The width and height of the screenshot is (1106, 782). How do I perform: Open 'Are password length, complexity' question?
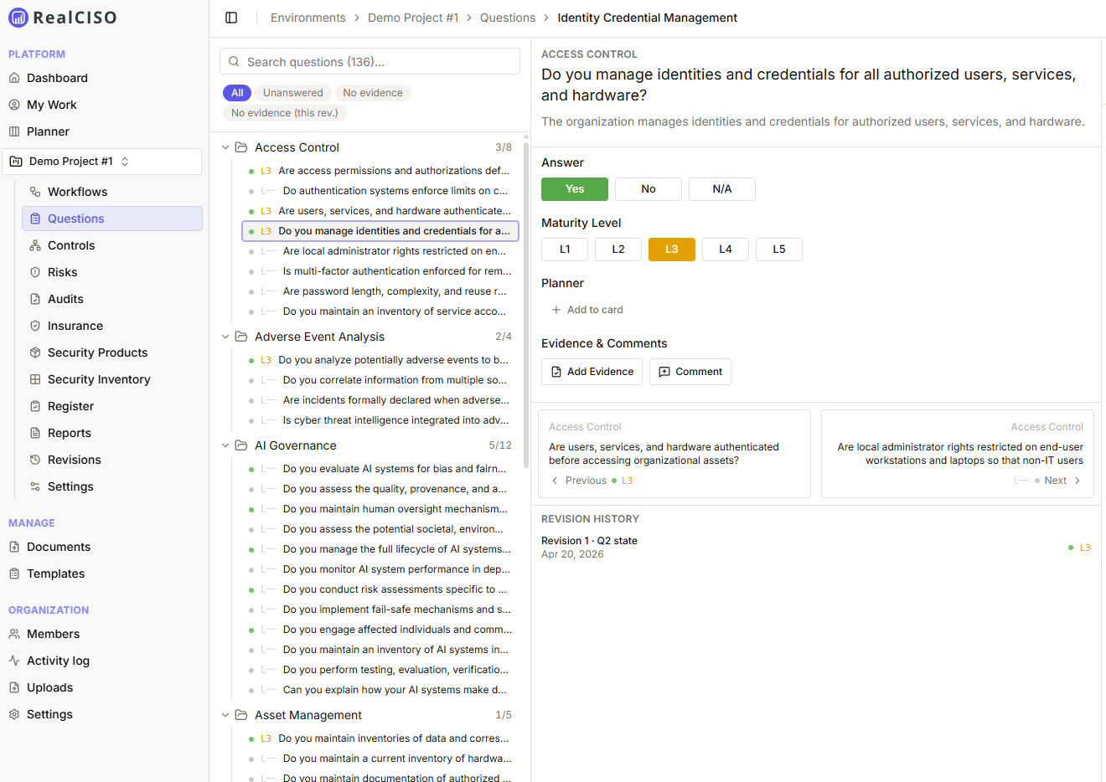click(x=380, y=291)
